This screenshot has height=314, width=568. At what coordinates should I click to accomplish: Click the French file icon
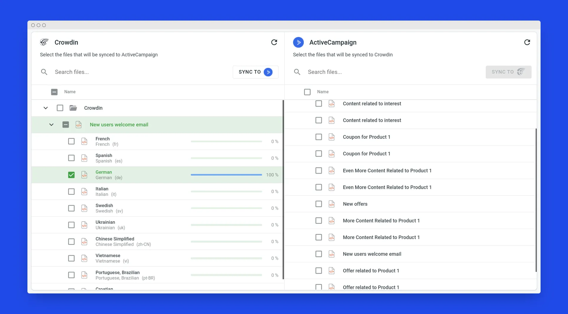(x=84, y=141)
